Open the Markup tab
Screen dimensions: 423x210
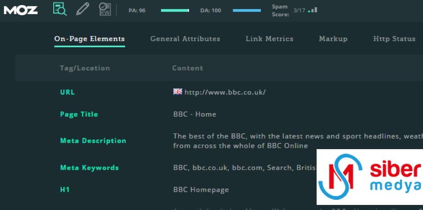(x=333, y=39)
